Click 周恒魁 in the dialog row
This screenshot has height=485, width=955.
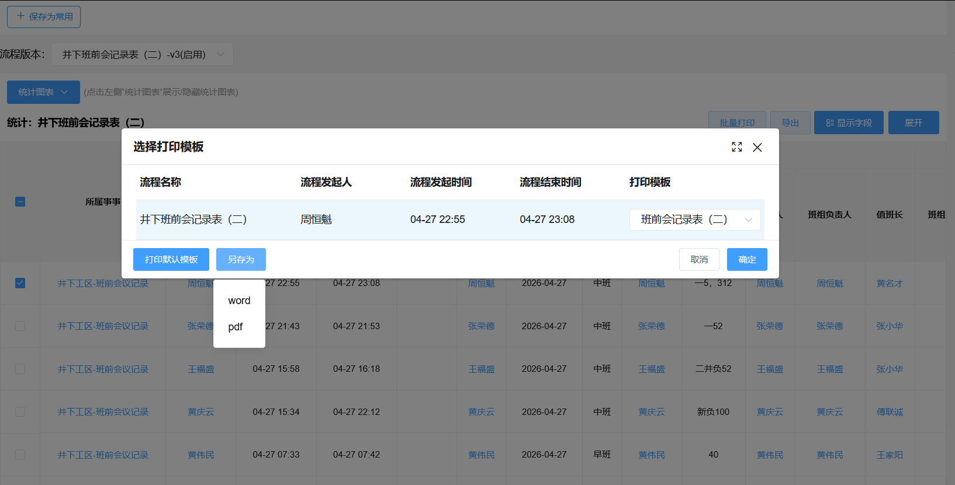tap(316, 219)
